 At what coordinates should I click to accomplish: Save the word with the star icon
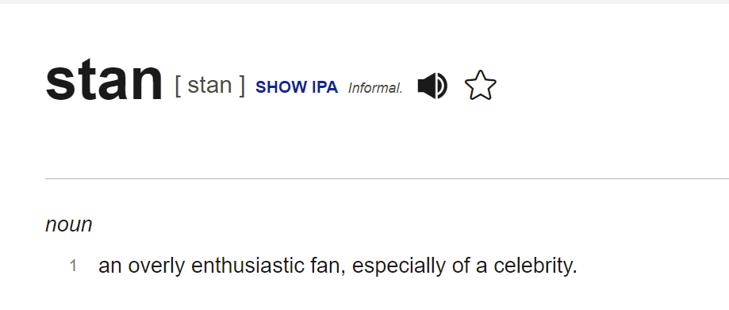point(480,86)
